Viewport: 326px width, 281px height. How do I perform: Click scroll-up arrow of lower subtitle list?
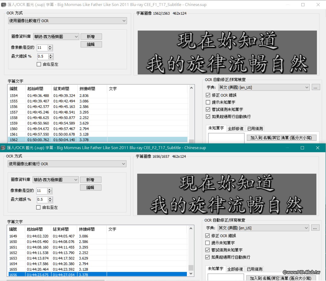coord(191,228)
